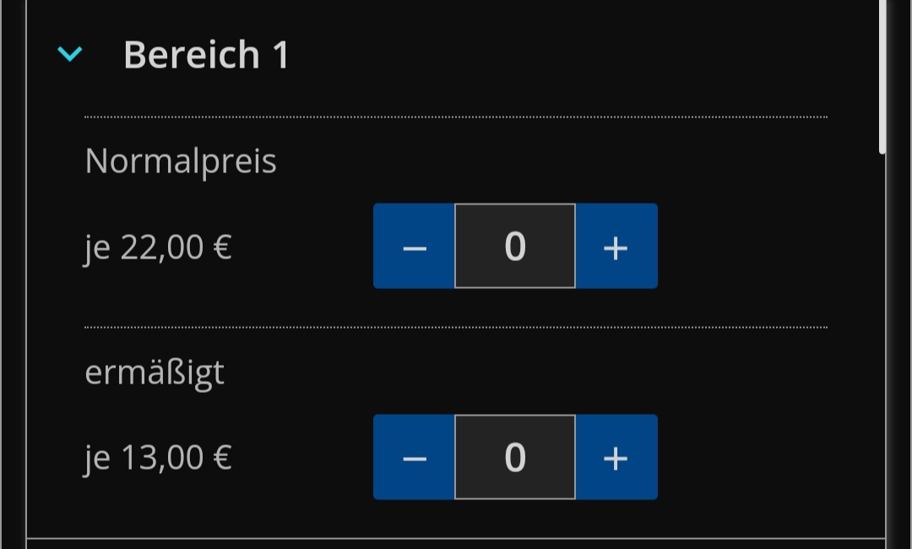The image size is (912, 549).
Task: Focus the Normalpreis quantity input field
Action: [x=515, y=247]
